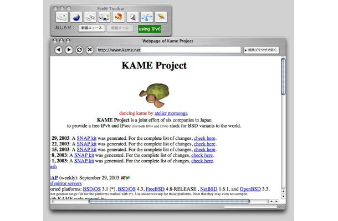Click check here in the 8, 2003 row
Image resolution: width=338 pixels, height=221 pixels.
tap(202, 155)
